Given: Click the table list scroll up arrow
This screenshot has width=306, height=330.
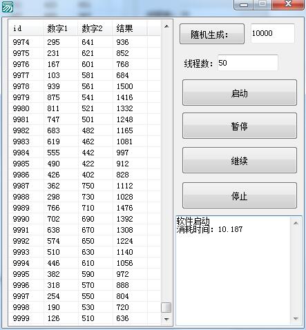Looking at the screenshot, I should click(166, 26).
